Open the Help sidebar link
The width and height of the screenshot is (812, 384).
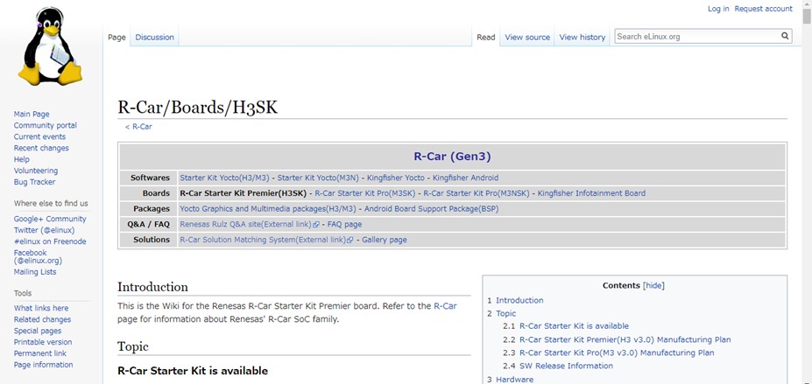(x=21, y=160)
